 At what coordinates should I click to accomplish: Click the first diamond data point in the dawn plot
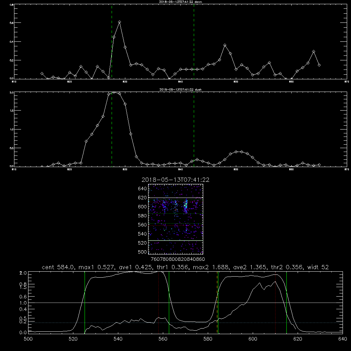[42, 73]
